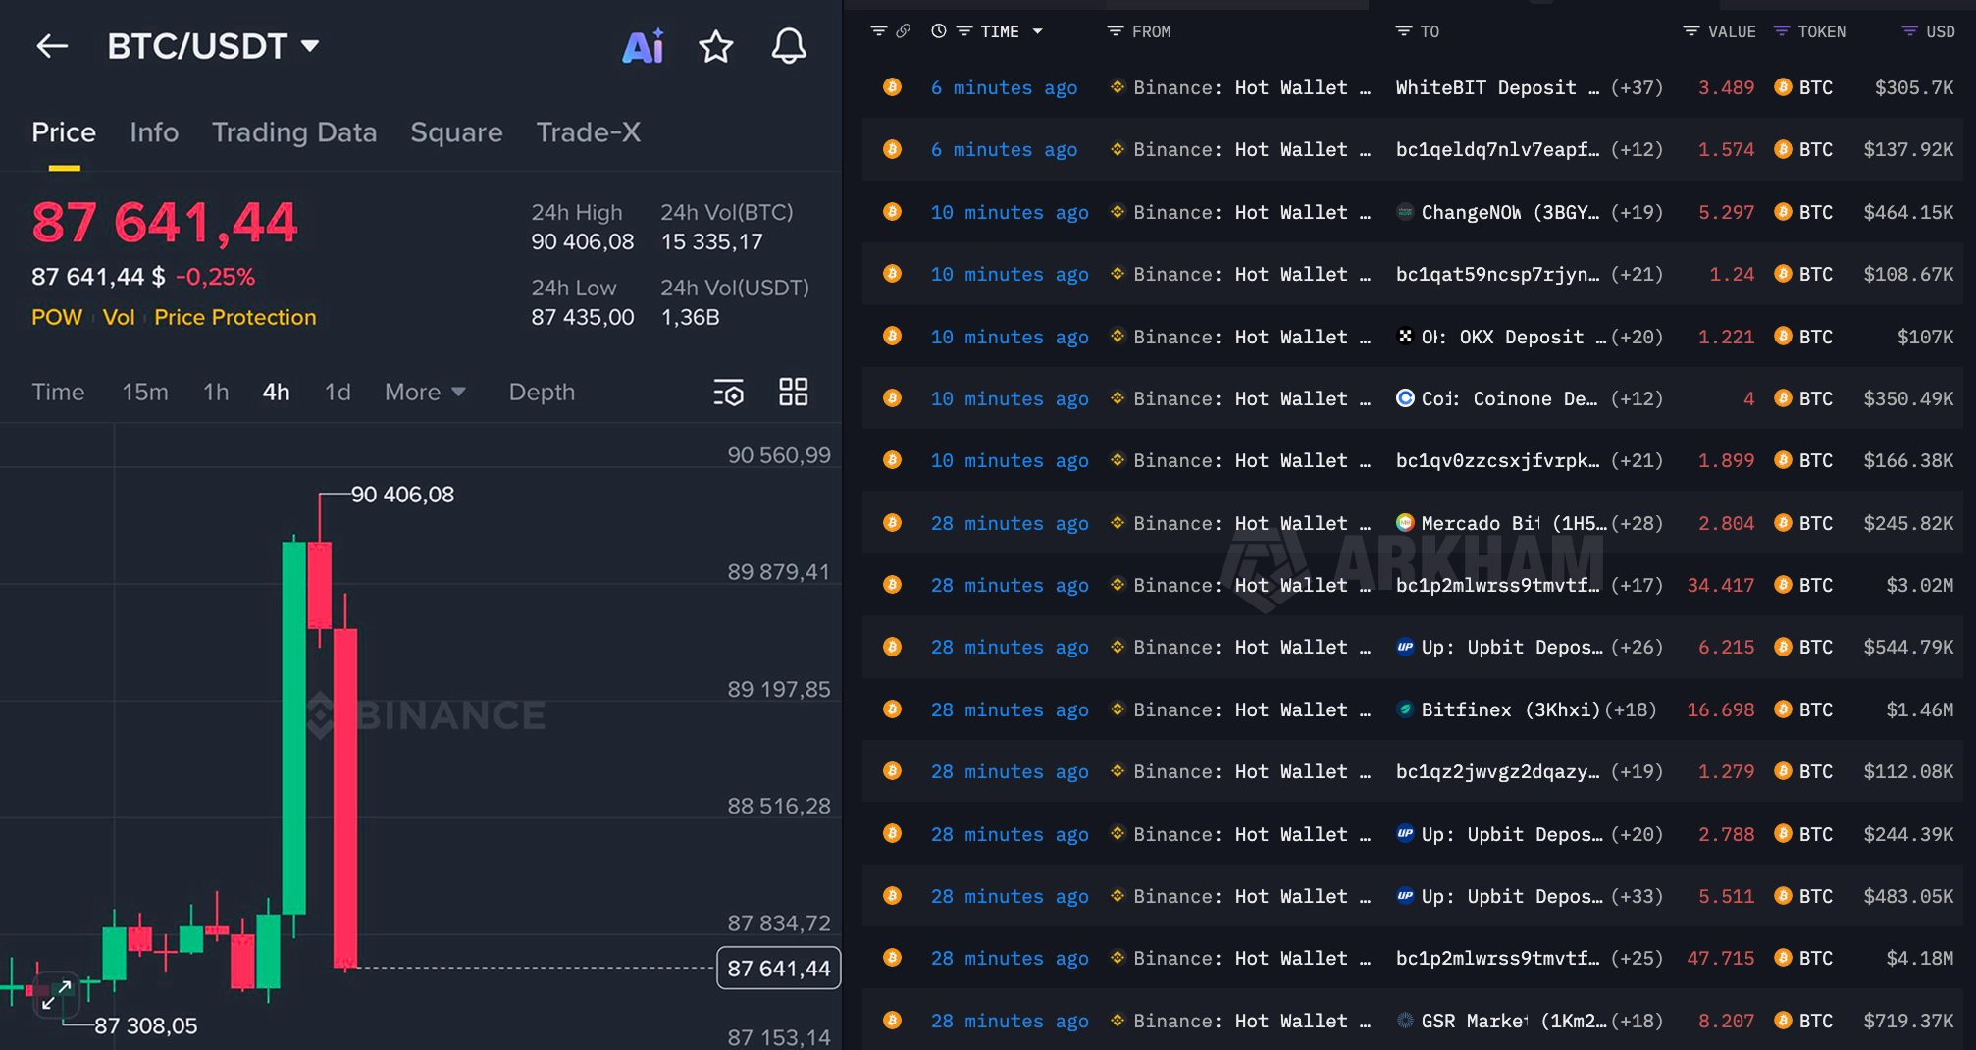This screenshot has width=1976, height=1050.
Task: Click "6 minutes ago" on the 1.574 BTC row
Action: coord(1004,149)
